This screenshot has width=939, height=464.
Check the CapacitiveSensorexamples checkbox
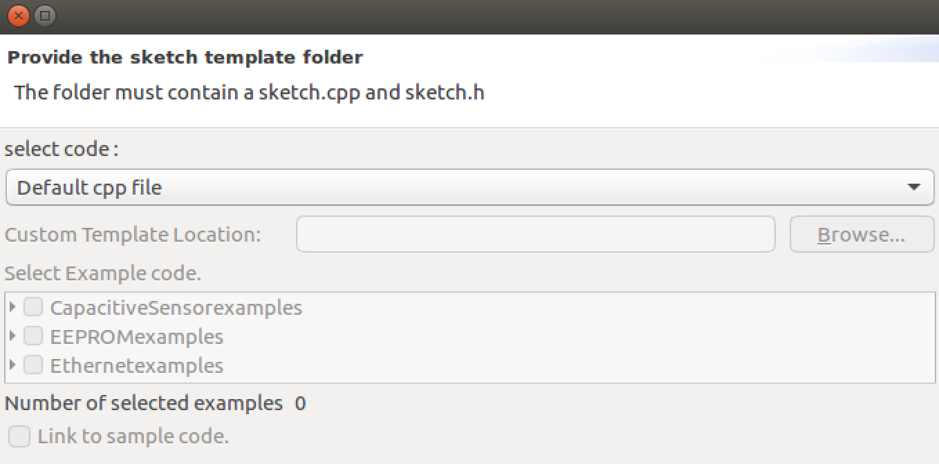pos(32,307)
